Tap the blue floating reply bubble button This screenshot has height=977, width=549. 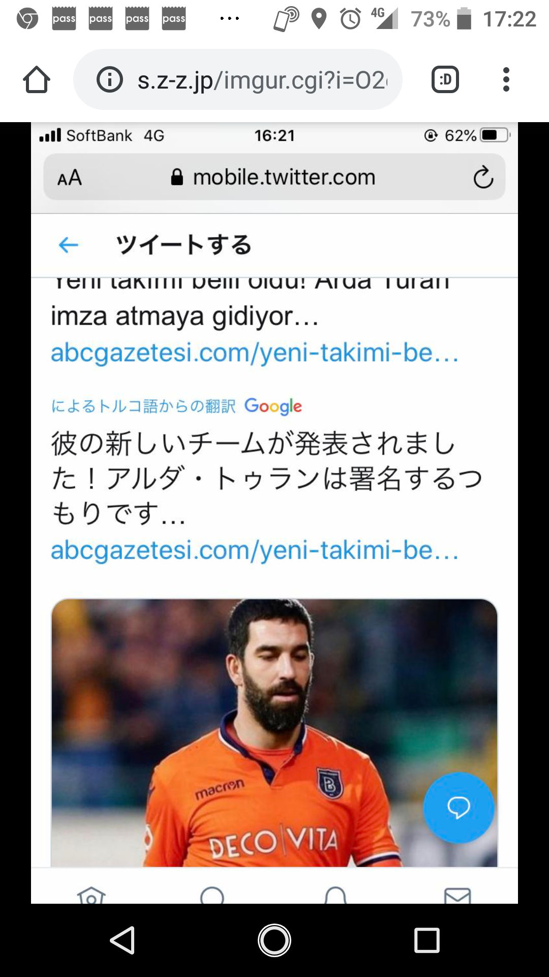(x=459, y=808)
